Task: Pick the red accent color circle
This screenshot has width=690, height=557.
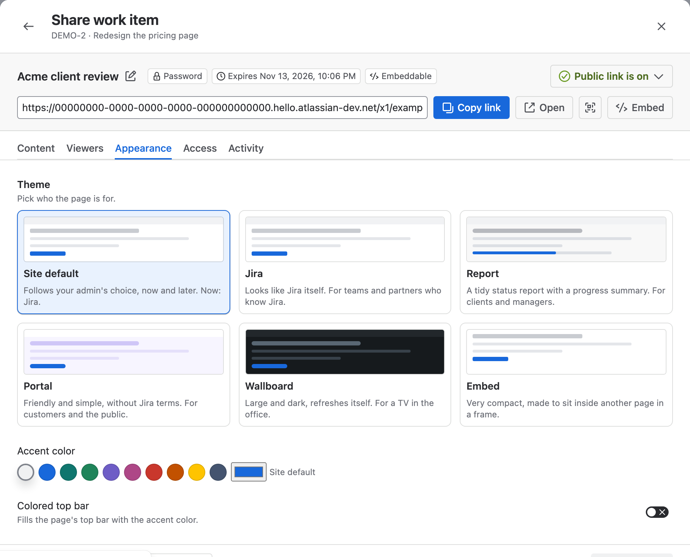Action: coord(154,472)
